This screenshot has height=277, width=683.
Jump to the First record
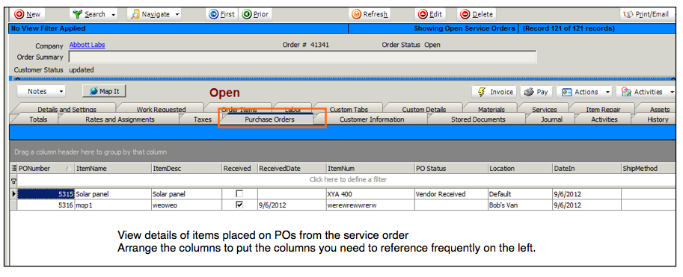click(221, 14)
